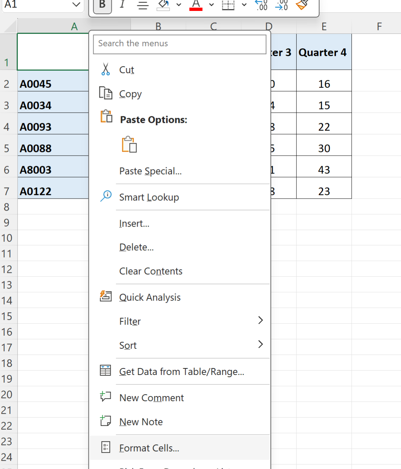Open fill color dropdown arrow
Screen dimensions: 401x469
tap(179, 5)
